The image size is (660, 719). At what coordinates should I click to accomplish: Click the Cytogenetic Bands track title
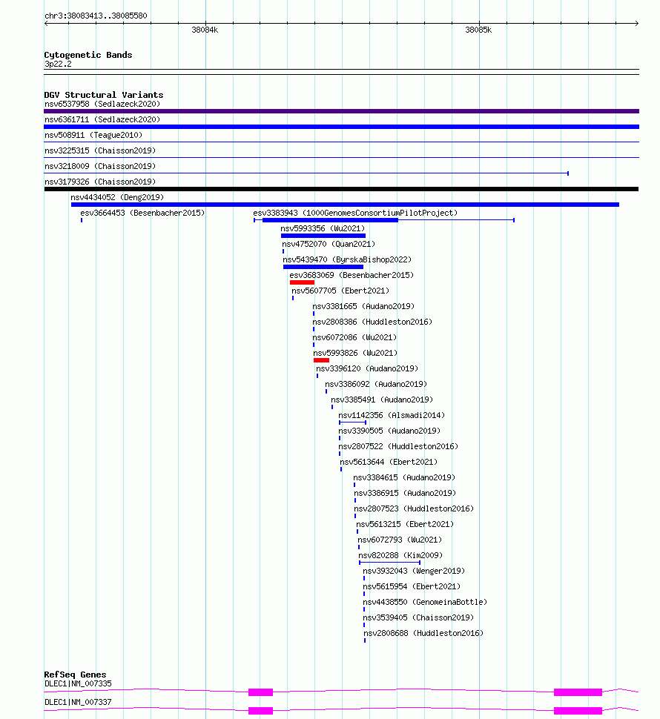pos(88,55)
